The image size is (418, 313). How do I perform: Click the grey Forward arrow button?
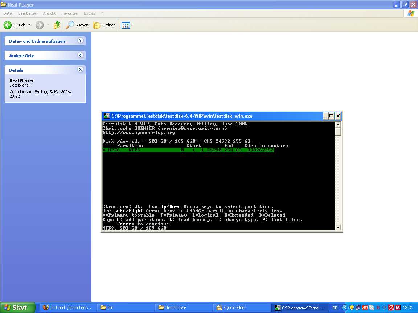tap(40, 25)
